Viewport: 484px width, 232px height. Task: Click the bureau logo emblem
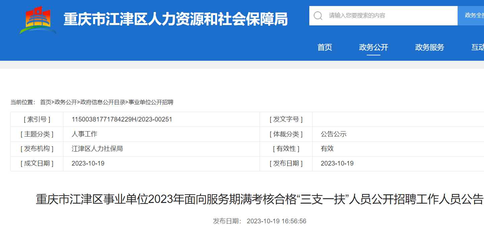point(38,18)
